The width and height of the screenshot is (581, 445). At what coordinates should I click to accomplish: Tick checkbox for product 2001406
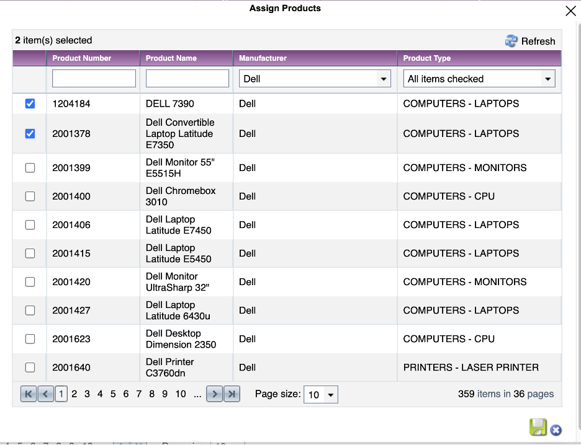click(x=30, y=225)
